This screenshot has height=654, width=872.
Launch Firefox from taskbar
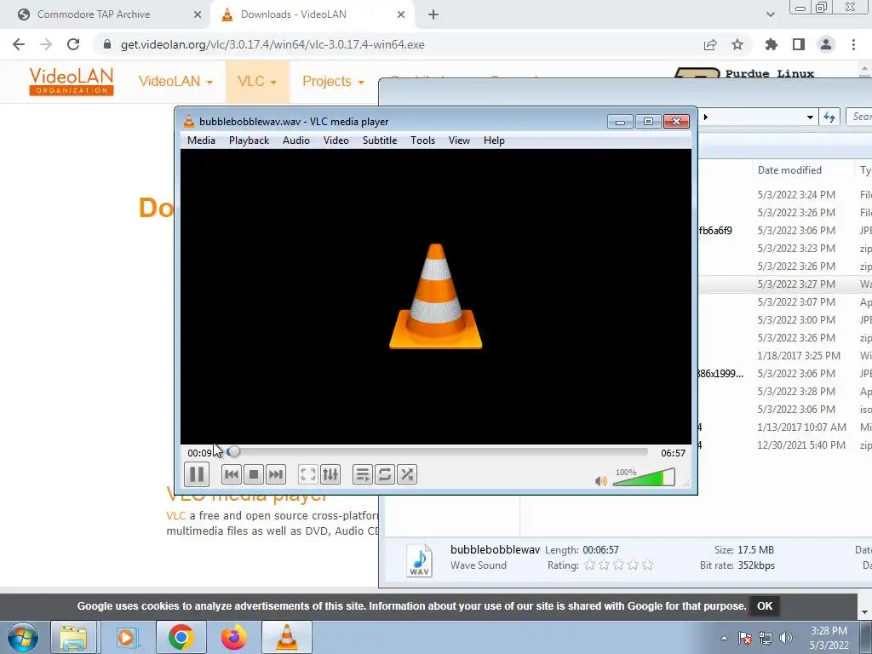[x=233, y=637]
